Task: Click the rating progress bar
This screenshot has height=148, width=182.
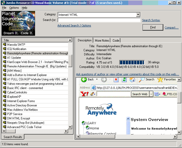Action: pyautogui.click(x=132, y=62)
